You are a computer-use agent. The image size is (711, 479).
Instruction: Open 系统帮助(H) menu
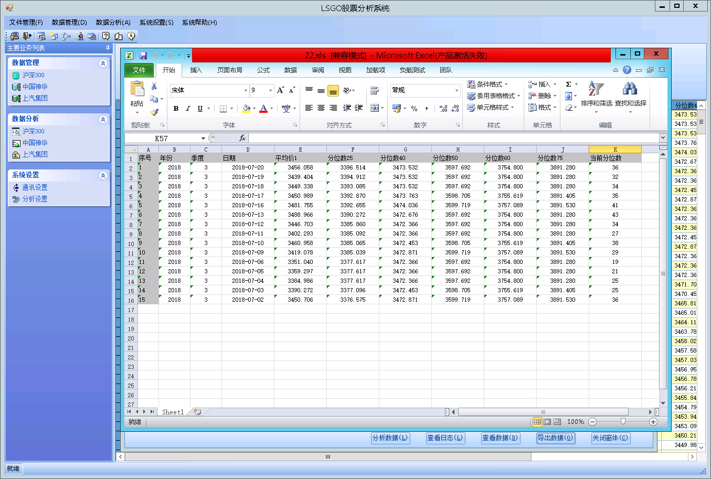pyautogui.click(x=199, y=22)
